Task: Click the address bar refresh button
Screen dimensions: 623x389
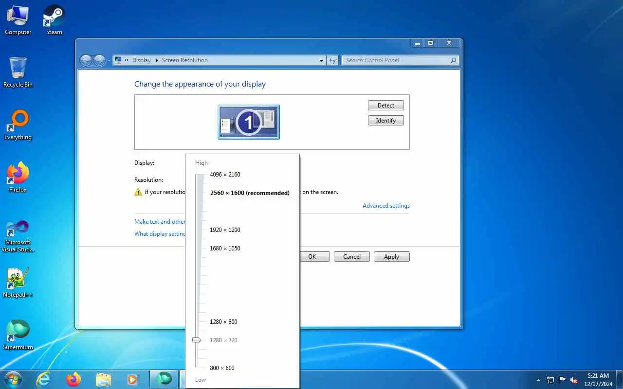Action: click(x=332, y=61)
